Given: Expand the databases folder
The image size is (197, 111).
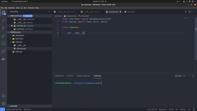Looking at the screenshot, I should click(20, 35).
